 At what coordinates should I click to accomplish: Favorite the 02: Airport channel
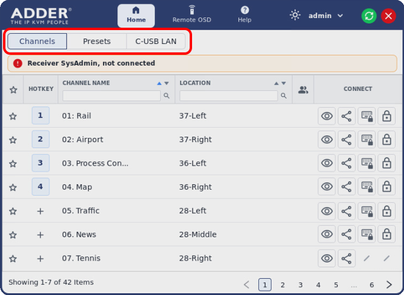pos(13,140)
